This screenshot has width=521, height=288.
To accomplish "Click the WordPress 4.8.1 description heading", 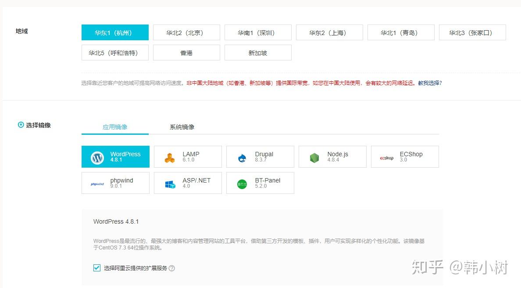I will click(116, 221).
